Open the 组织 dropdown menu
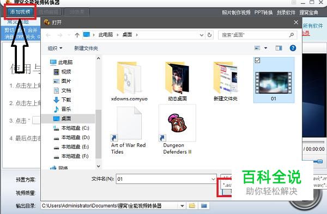 tap(55, 48)
